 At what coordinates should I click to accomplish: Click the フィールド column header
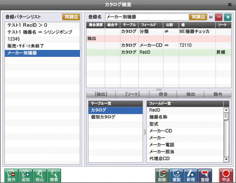click(x=151, y=25)
